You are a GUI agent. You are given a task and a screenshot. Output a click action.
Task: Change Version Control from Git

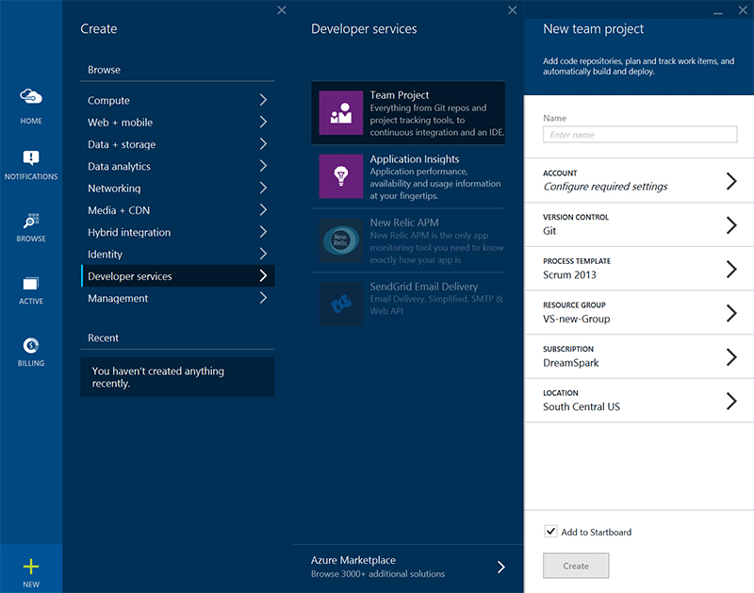click(639, 224)
